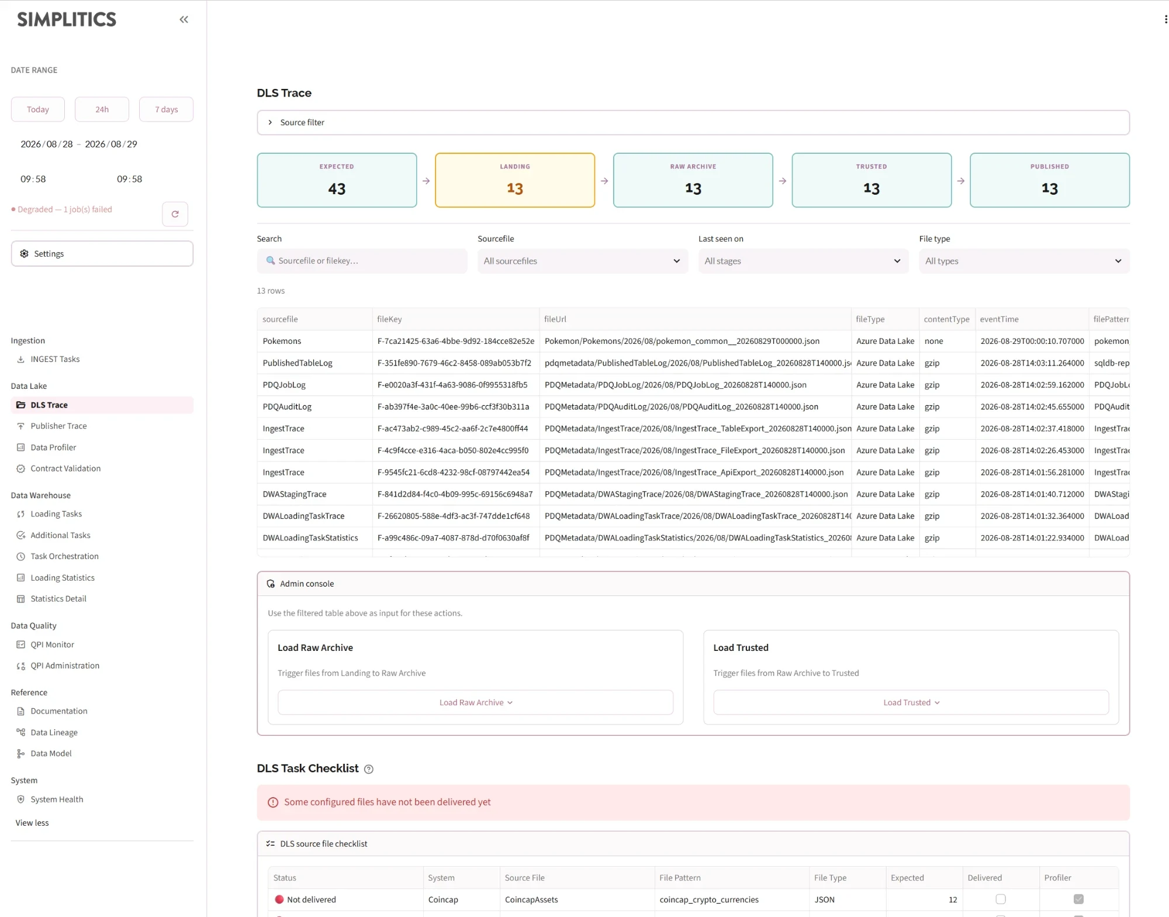Click the QPI Administration icon
This screenshot has width=1169, height=917.
(x=21, y=666)
